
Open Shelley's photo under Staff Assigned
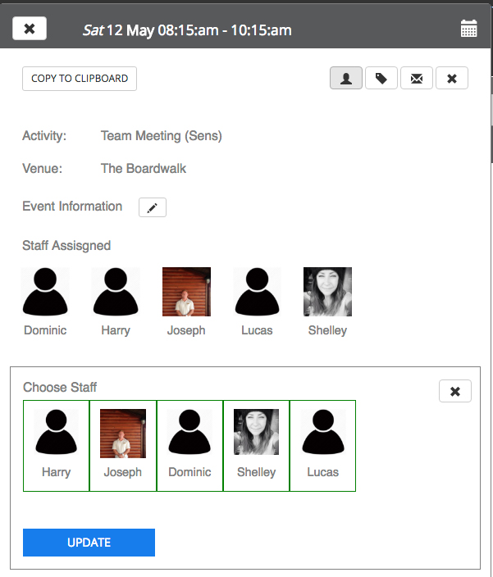(x=327, y=292)
